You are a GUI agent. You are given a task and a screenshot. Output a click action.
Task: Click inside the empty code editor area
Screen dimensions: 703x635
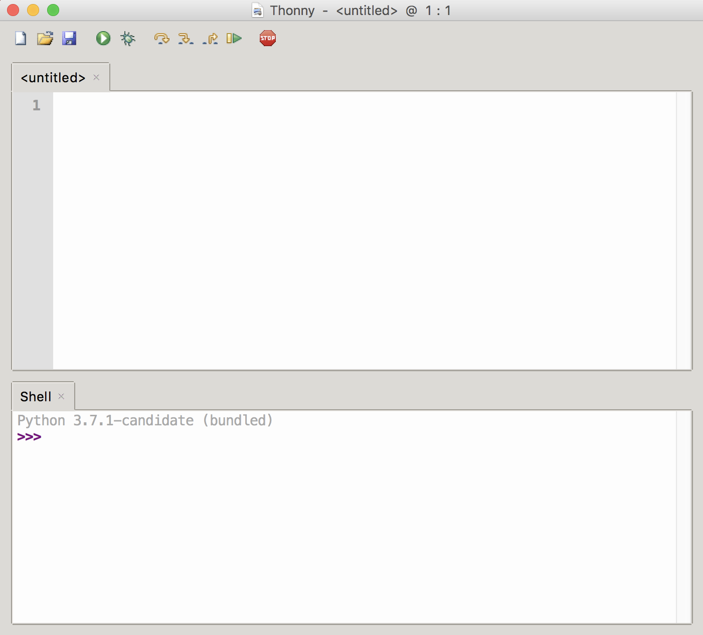pos(365,231)
